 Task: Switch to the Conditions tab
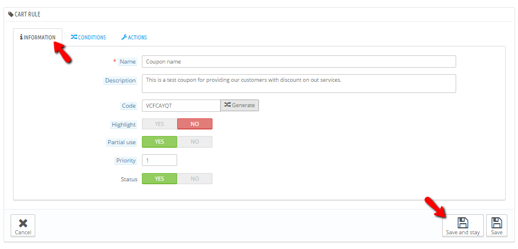pos(88,37)
